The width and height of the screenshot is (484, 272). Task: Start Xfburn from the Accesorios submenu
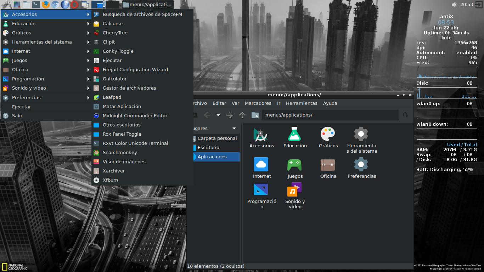coord(142,180)
